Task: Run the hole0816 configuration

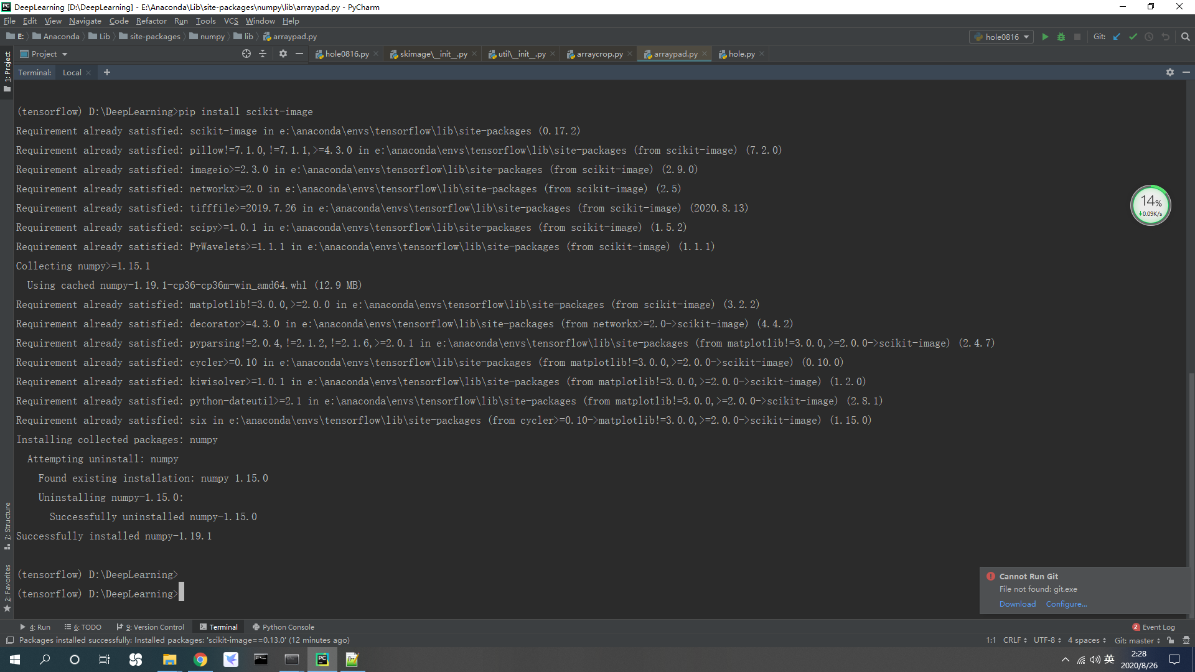Action: point(1045,37)
